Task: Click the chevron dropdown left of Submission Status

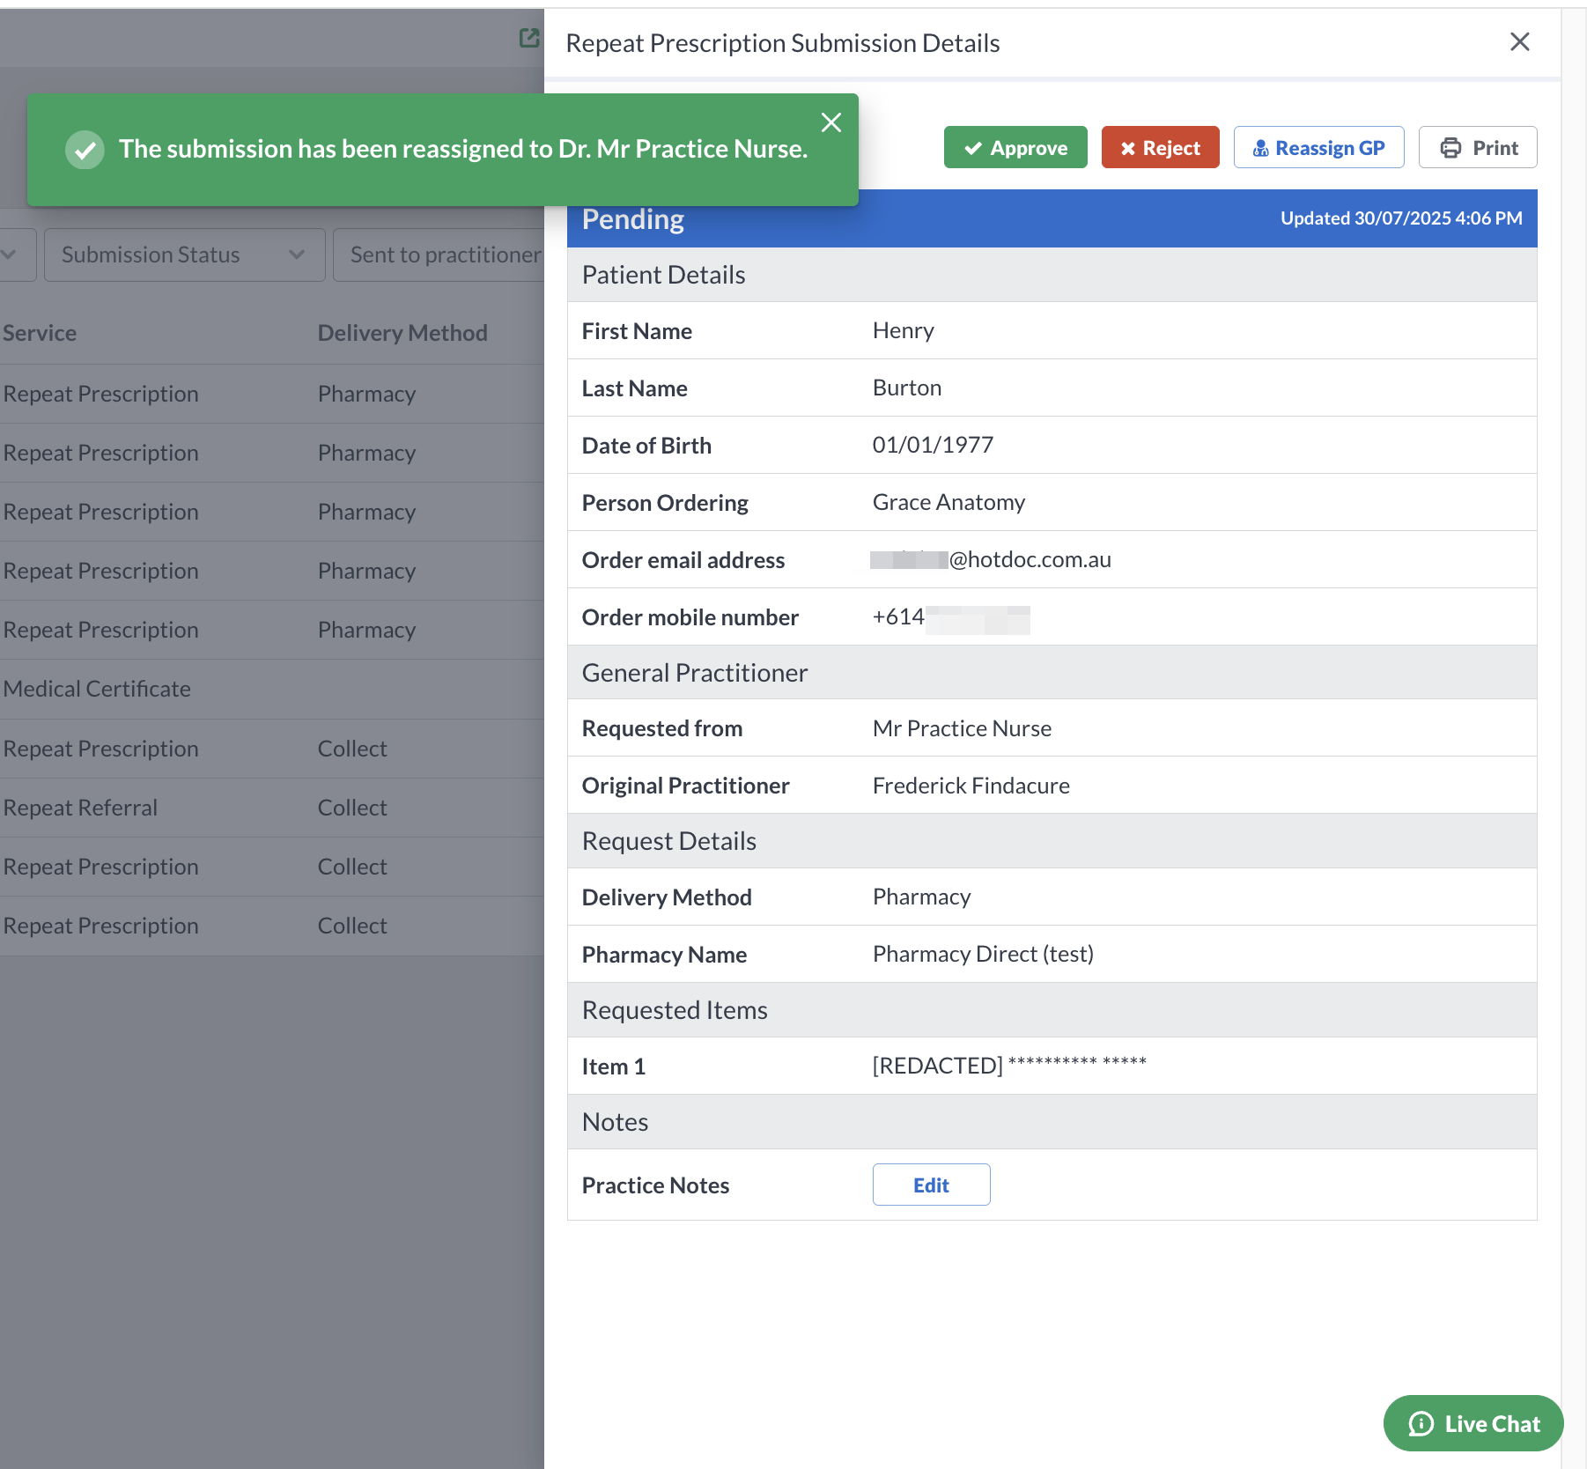Action: coord(11,255)
